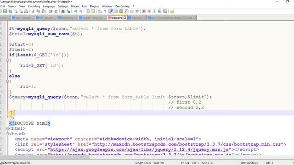Open the Run menu
The height and width of the screenshot is (165, 294).
click(84, 6)
